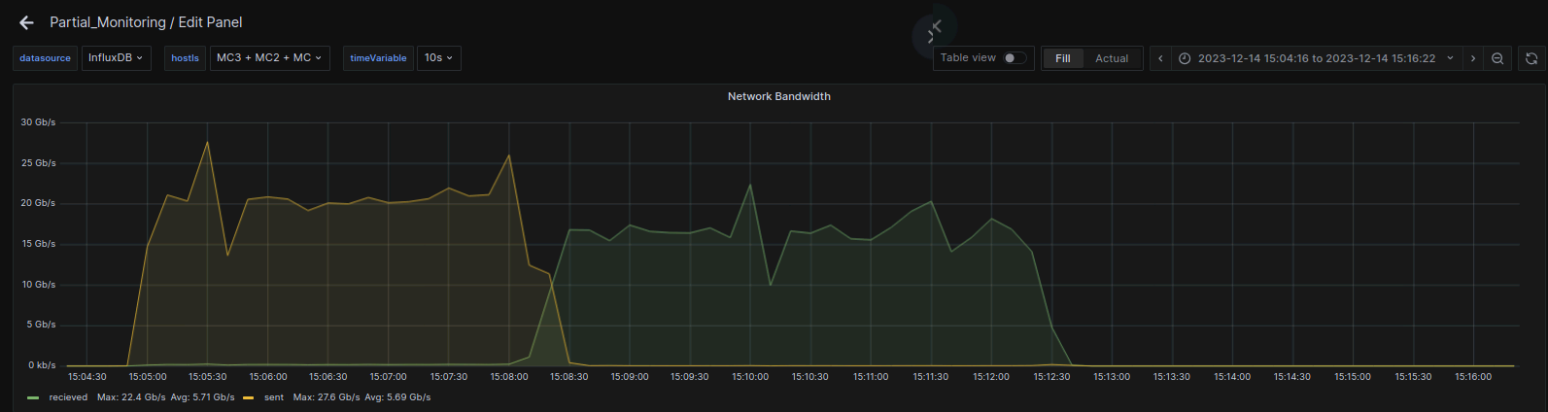1548x412 pixels.
Task: Open the InfluxDB datasource dropdown
Action: [117, 58]
